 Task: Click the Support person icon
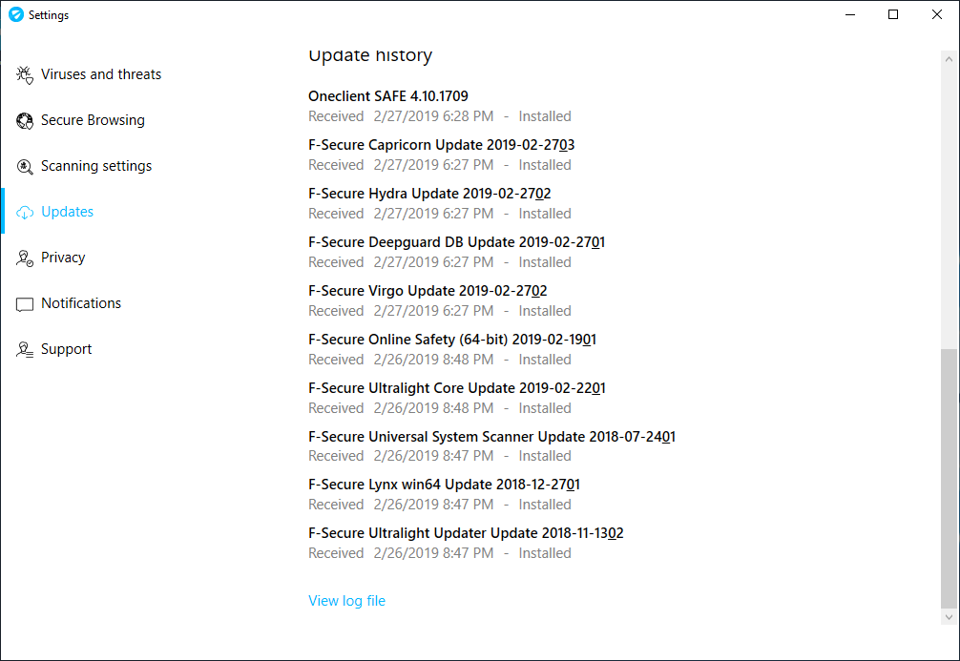coord(25,350)
